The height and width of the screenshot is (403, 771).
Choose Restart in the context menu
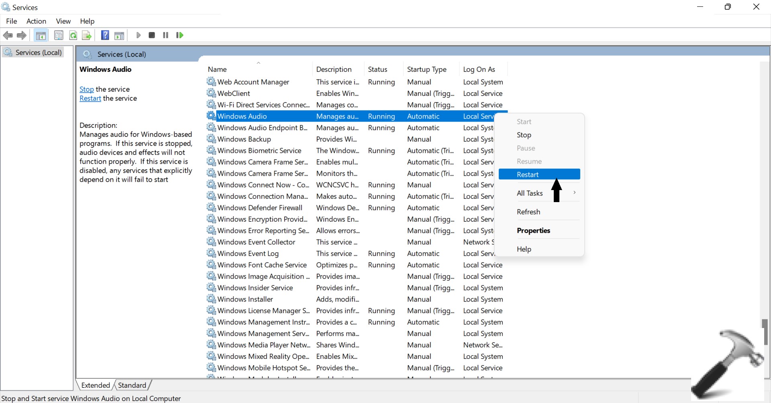tap(528, 174)
